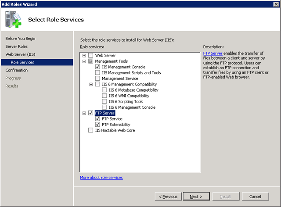Viewport: 281px width, 207px height.
Task: Click the Role services: list label
Action: [92, 47]
